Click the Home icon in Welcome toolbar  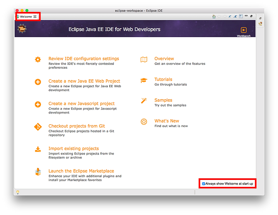(214, 17)
